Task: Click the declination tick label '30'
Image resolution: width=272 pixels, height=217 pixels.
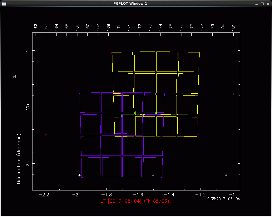Action: tap(28, 50)
